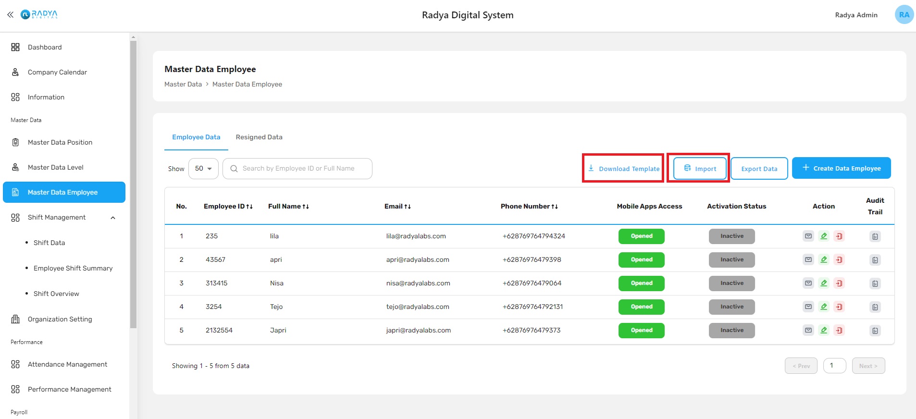The width and height of the screenshot is (916, 419).
Task: Open Shift Data submenu item
Action: click(49, 243)
